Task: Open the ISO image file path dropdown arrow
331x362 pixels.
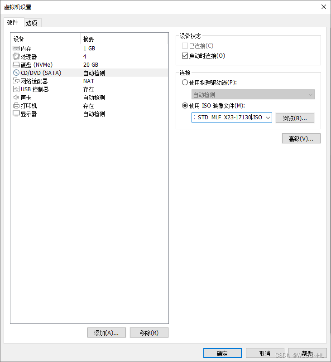Action: click(x=268, y=117)
